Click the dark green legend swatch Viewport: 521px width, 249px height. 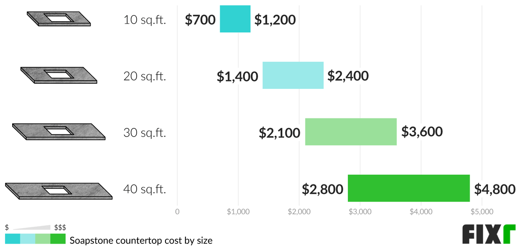[58, 239]
